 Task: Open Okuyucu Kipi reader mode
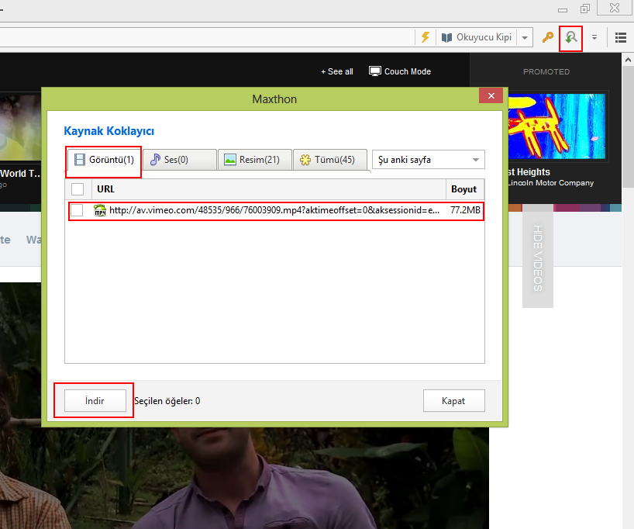(x=477, y=37)
